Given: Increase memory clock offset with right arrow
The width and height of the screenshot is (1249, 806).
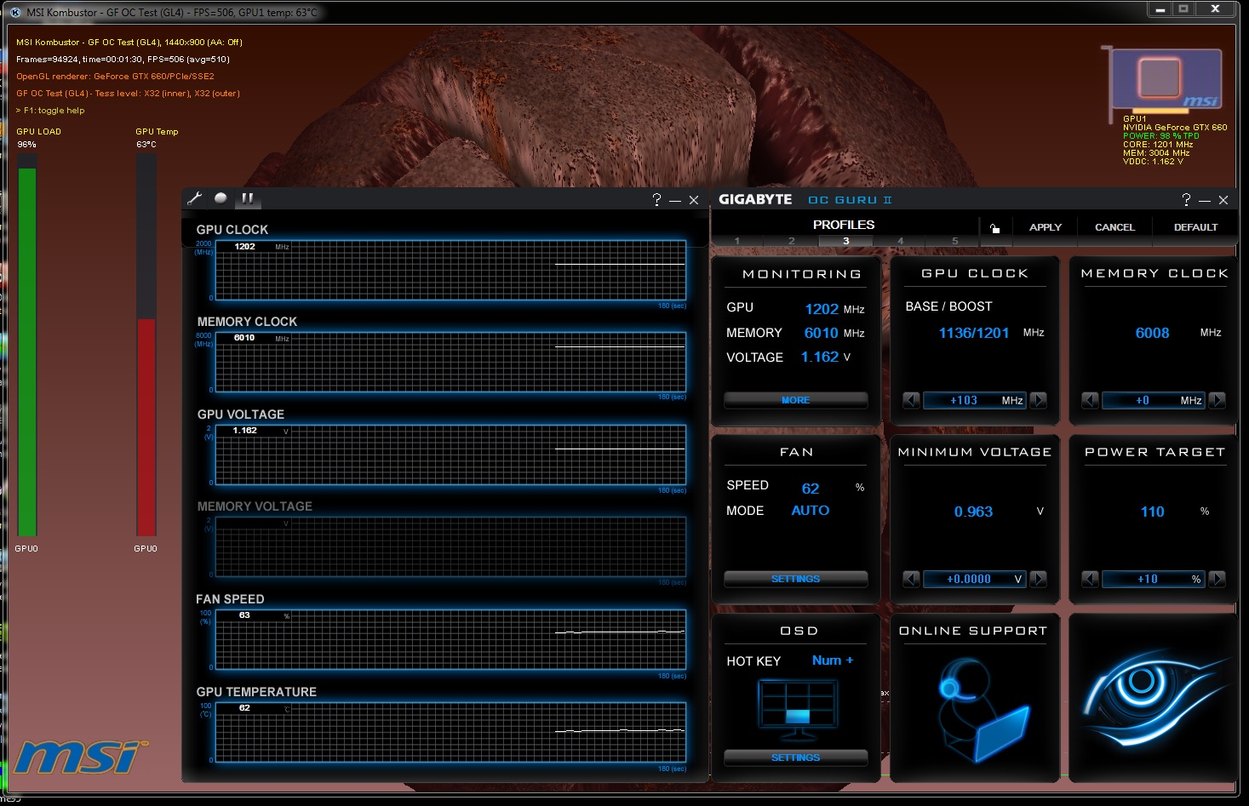Looking at the screenshot, I should [1217, 400].
